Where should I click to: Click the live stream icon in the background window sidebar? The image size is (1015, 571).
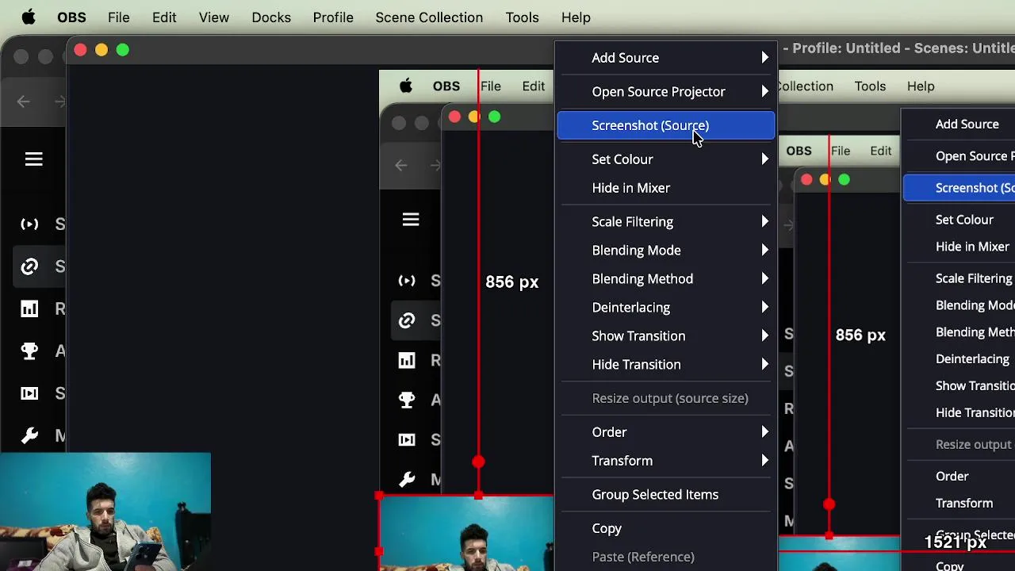(29, 224)
